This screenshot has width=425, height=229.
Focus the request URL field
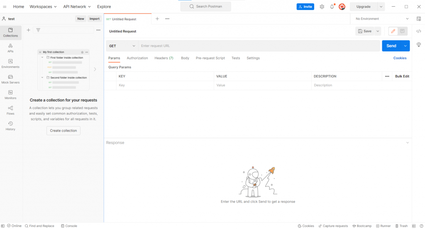click(x=259, y=46)
